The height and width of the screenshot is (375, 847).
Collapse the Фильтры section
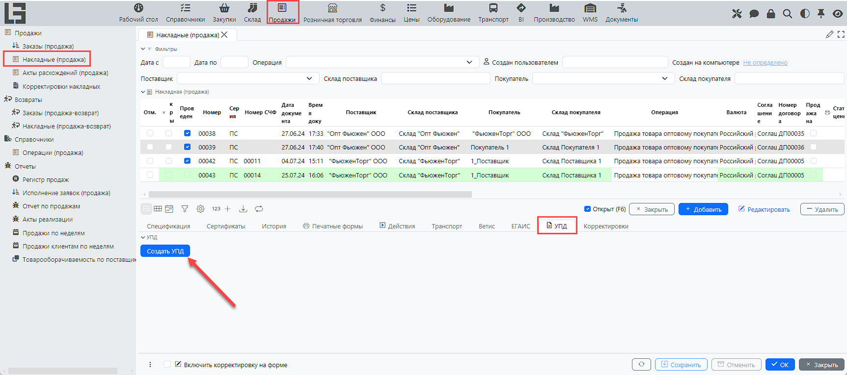click(x=143, y=49)
